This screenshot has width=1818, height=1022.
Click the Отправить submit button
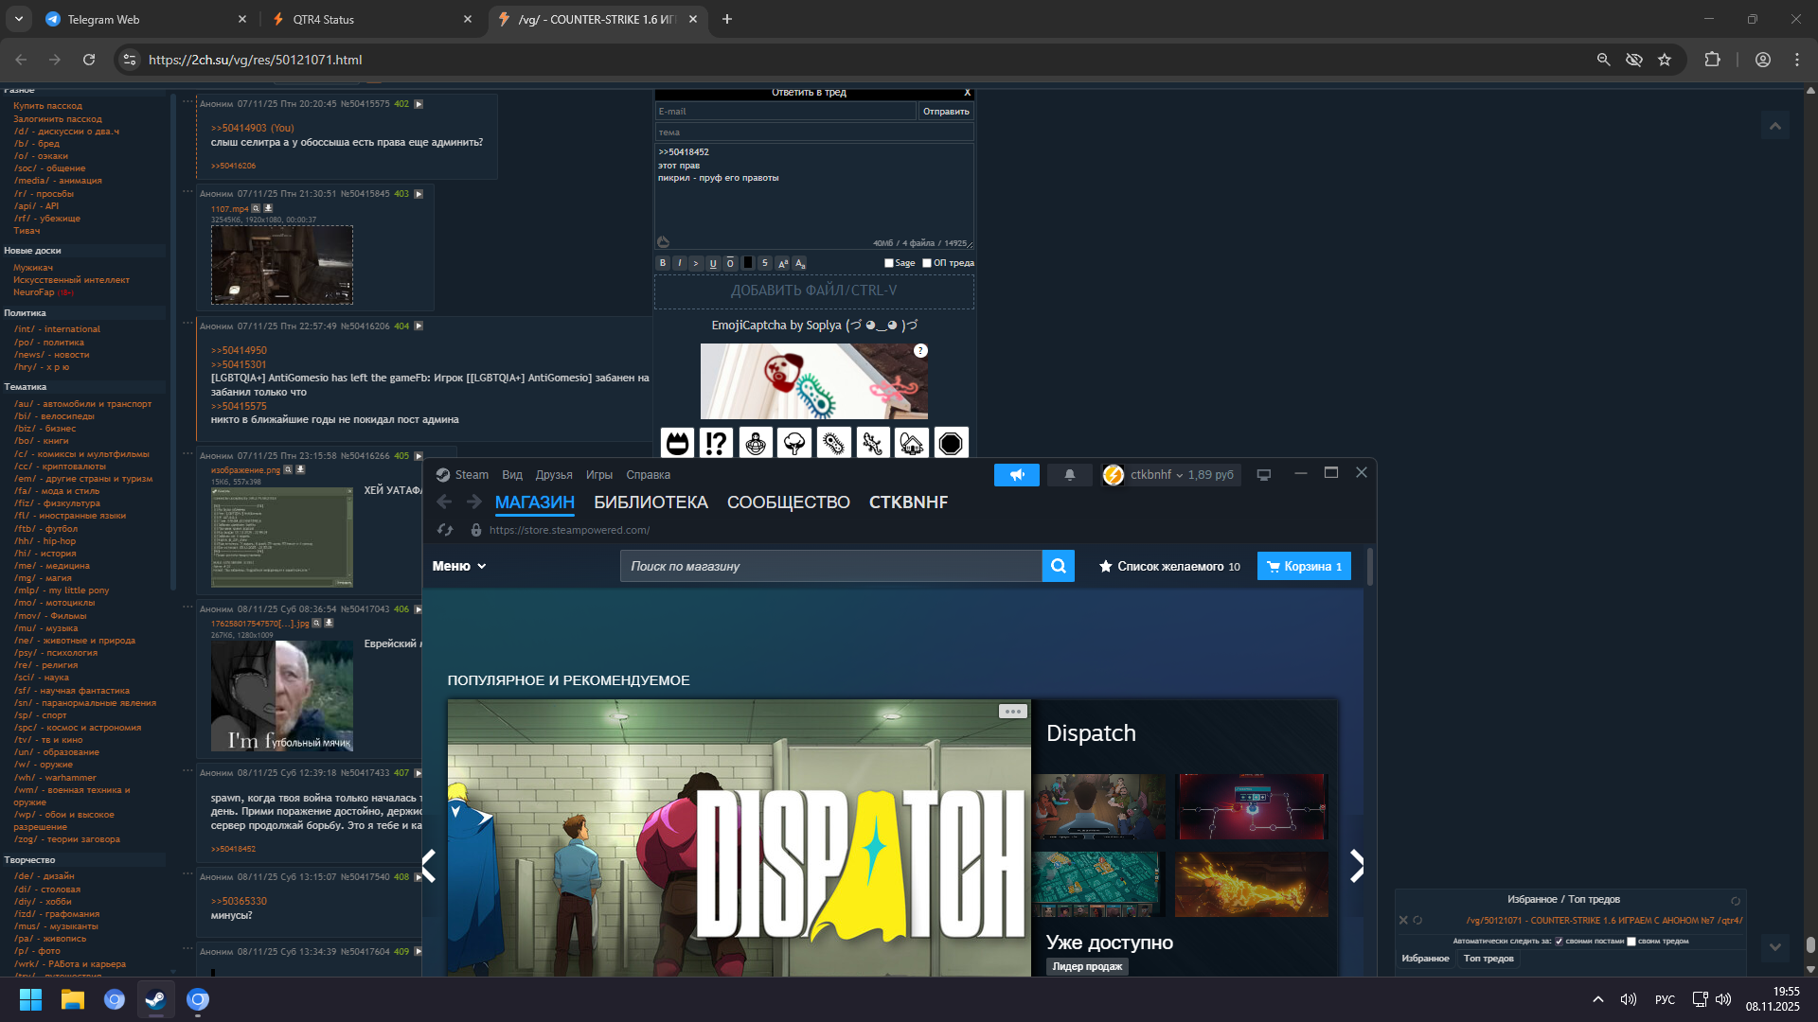(945, 112)
